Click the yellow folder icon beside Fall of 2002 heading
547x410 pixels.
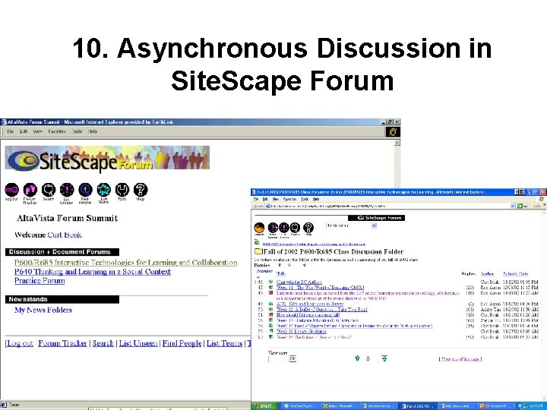(x=258, y=251)
